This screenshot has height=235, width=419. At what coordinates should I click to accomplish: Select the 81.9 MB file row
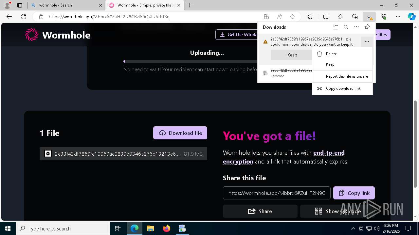123,154
